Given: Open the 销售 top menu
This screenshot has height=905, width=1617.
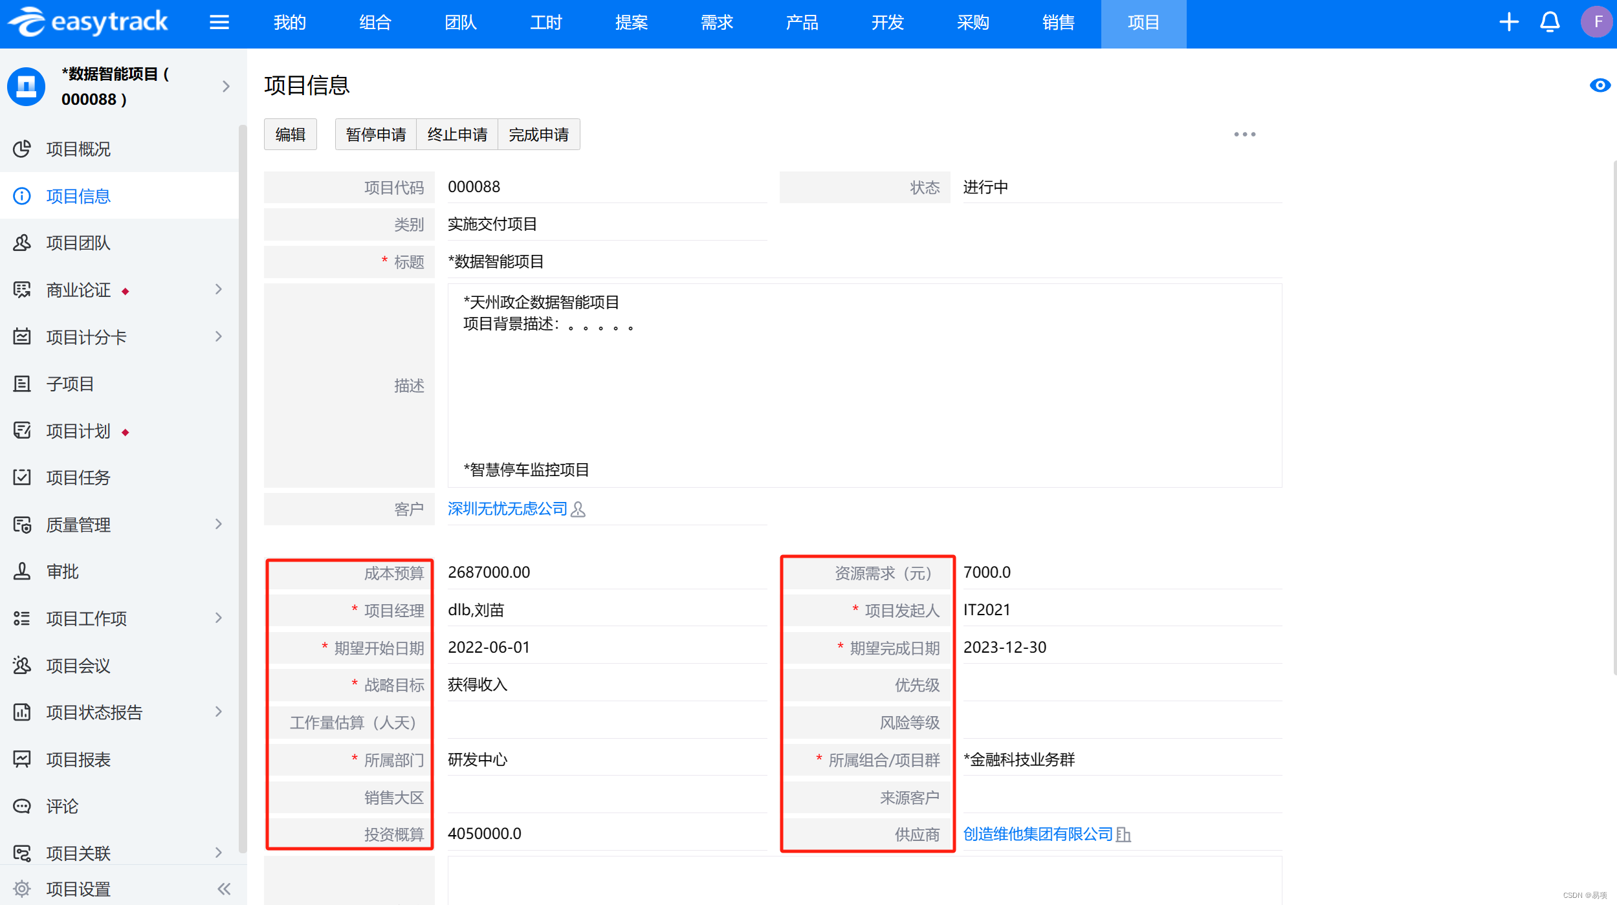Looking at the screenshot, I should 1059,23.
